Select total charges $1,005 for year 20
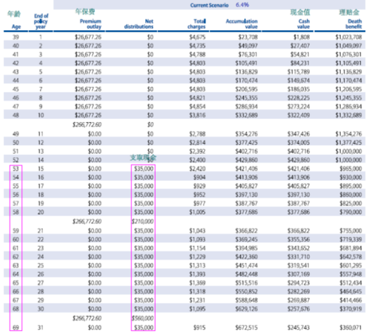Viewport: 368px width, 333px height. (198, 212)
